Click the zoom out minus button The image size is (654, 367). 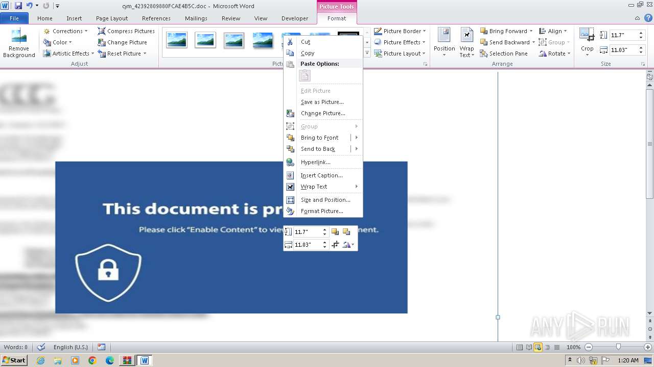(x=589, y=347)
